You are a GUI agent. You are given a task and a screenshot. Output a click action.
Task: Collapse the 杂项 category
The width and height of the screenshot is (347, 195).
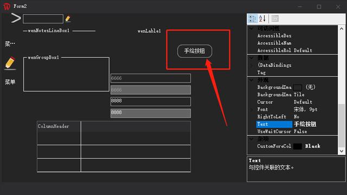coord(252,139)
